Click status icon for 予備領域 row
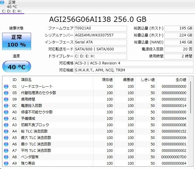 (x=6, y=119)
